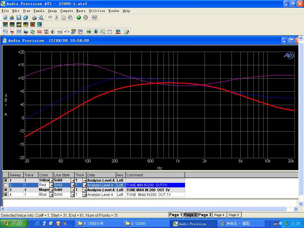Viewport: 304px width, 228px height.
Task: Toggle visibility checkbox for sweep 1 Yellow trace
Action: [x=6, y=180]
